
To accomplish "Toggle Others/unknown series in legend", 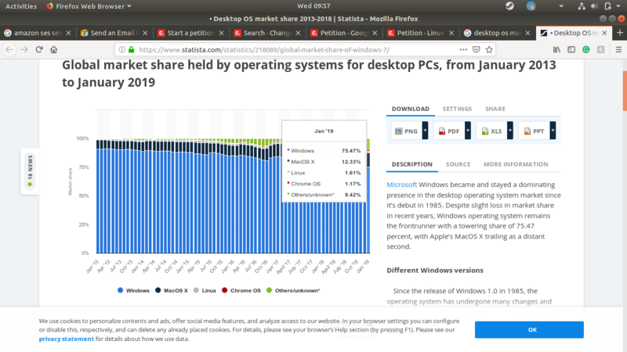I will (293, 290).
